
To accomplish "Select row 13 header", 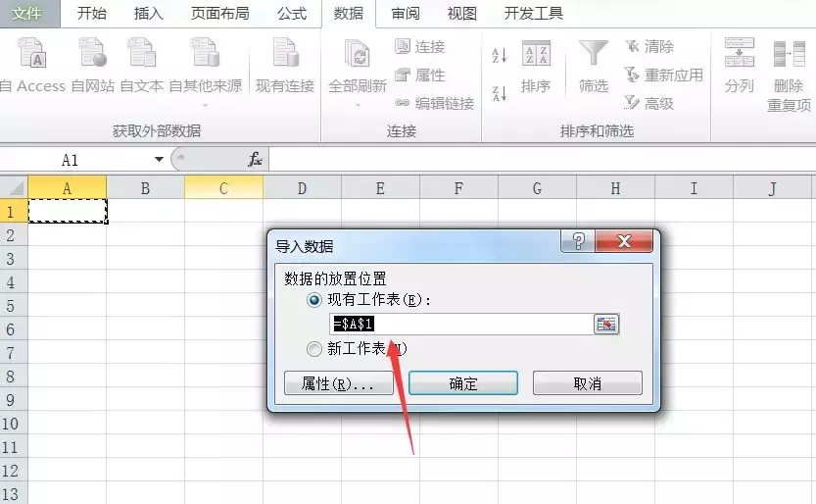I will click(14, 493).
